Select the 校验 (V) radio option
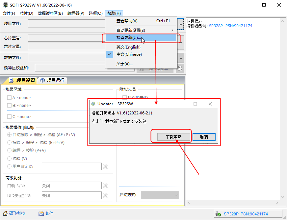Image resolution: width=287 pixels, height=220 pixels. 9,159
